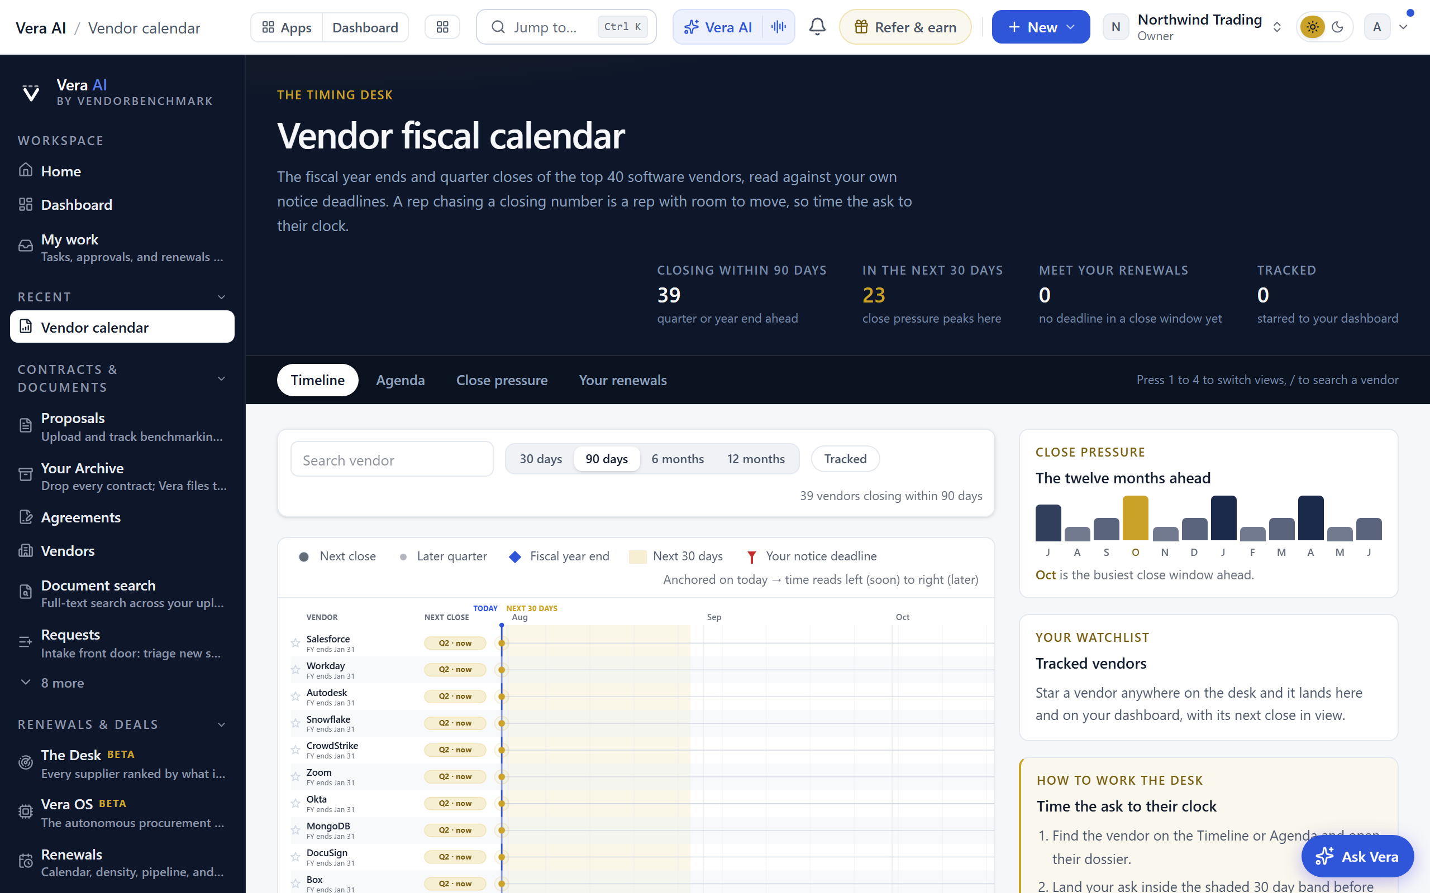Select the 30 days range
This screenshot has width=1430, height=893.
pos(541,459)
